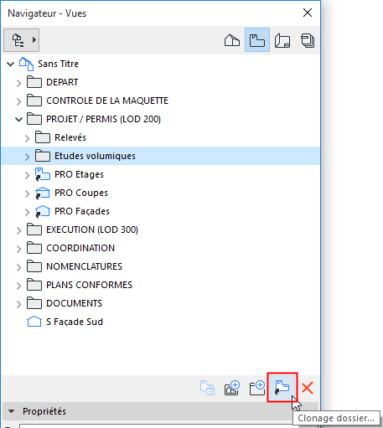Click the PLANS CONFORMES folder icon

tap(34, 285)
